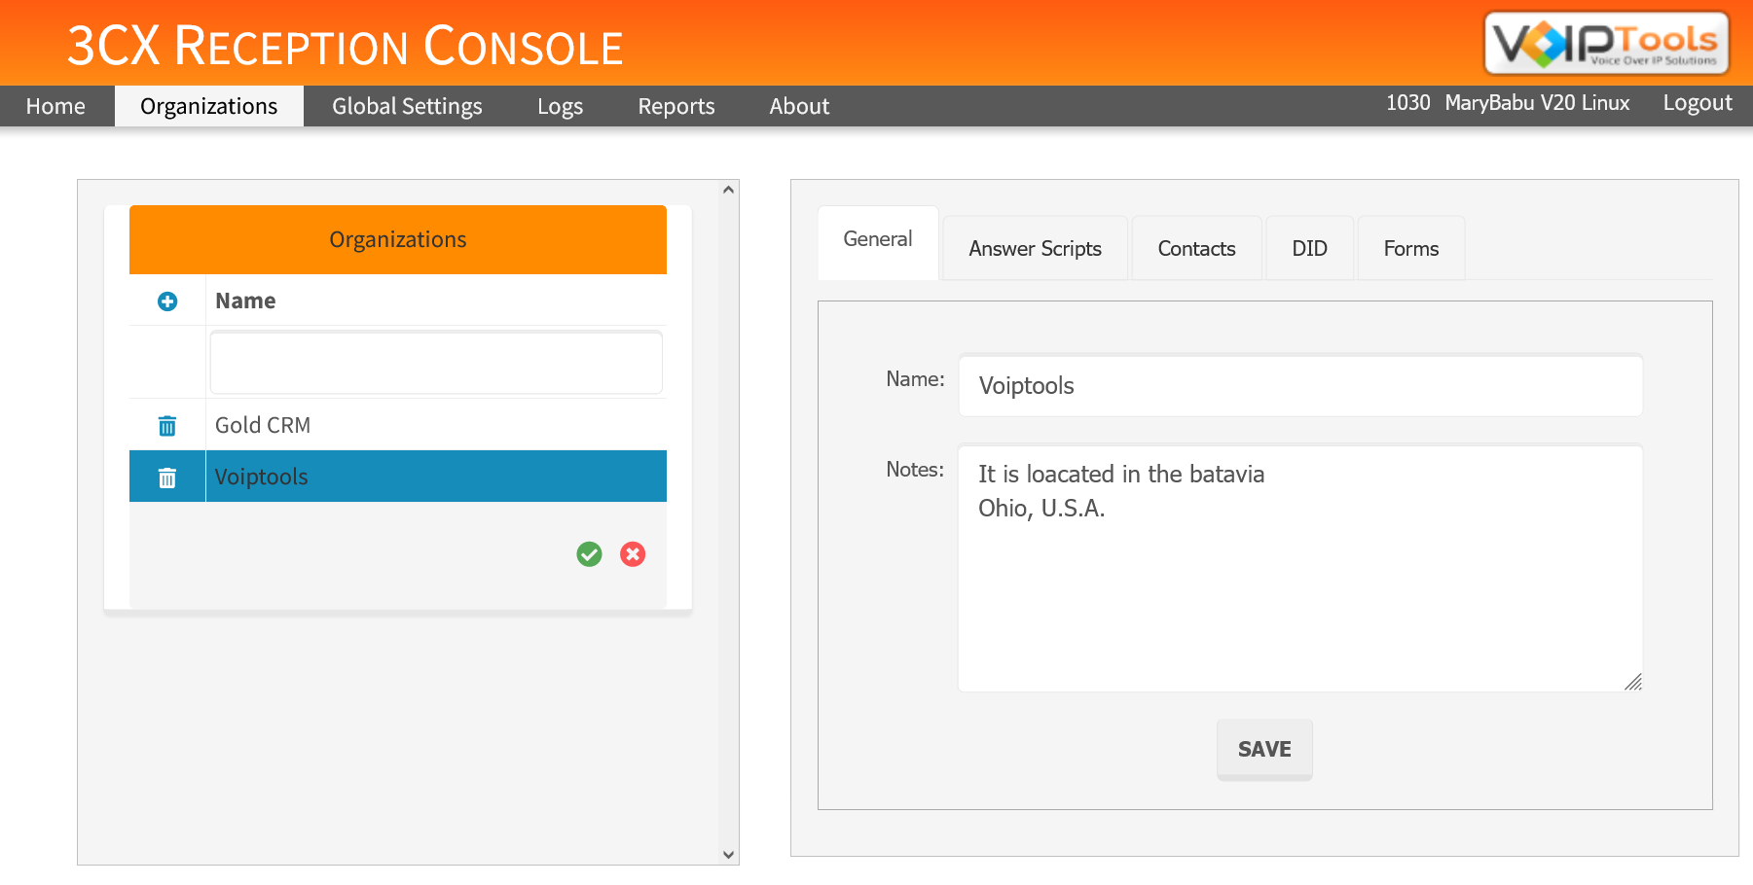The image size is (1753, 885).
Task: Click the blue plus icon to add an organization
Action: (167, 301)
